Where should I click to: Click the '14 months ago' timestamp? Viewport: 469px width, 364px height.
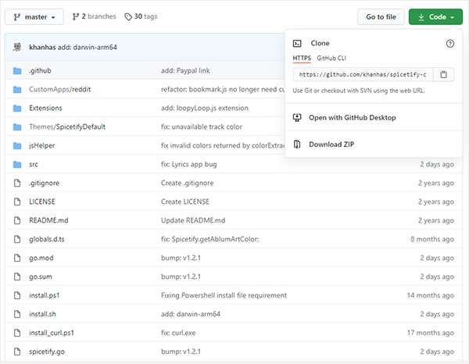point(431,295)
